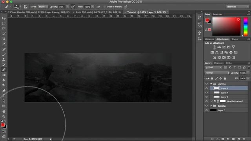Hide Layer 5 visibility eye
Viewport: 251px width, 141px height.
click(206, 88)
